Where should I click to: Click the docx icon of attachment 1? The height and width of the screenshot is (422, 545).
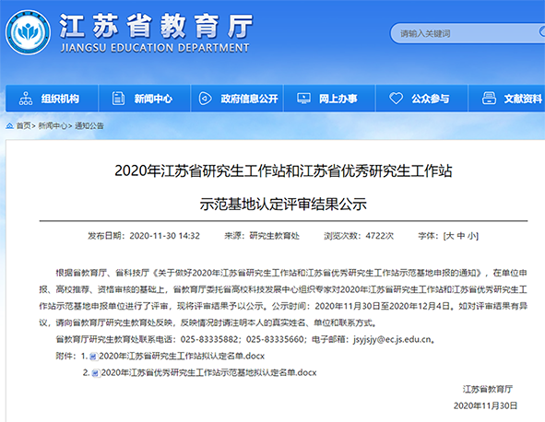(x=93, y=357)
